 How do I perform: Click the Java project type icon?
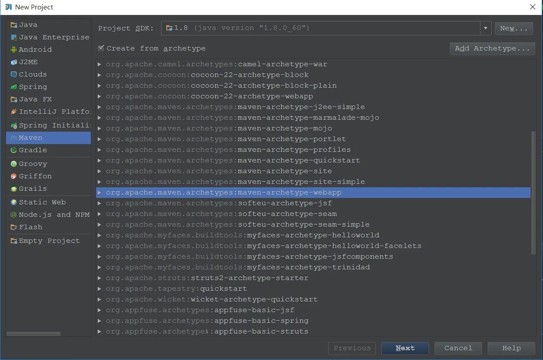[14, 25]
